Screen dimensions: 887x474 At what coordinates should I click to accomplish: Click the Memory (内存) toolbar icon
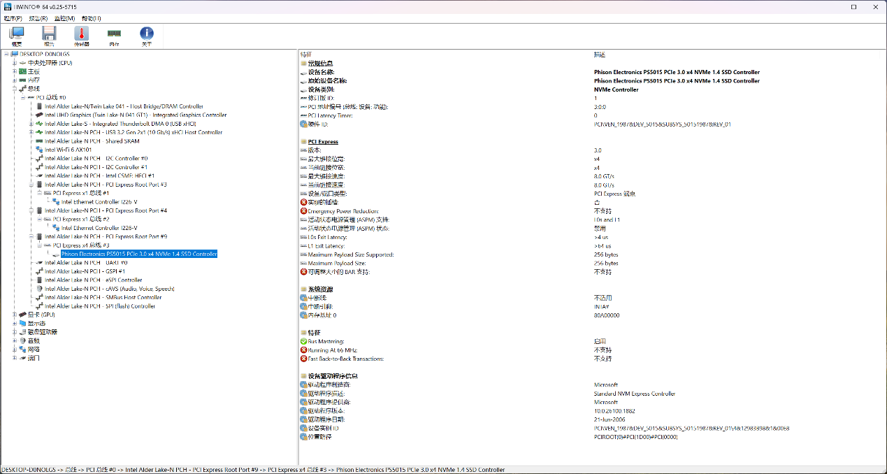114,35
